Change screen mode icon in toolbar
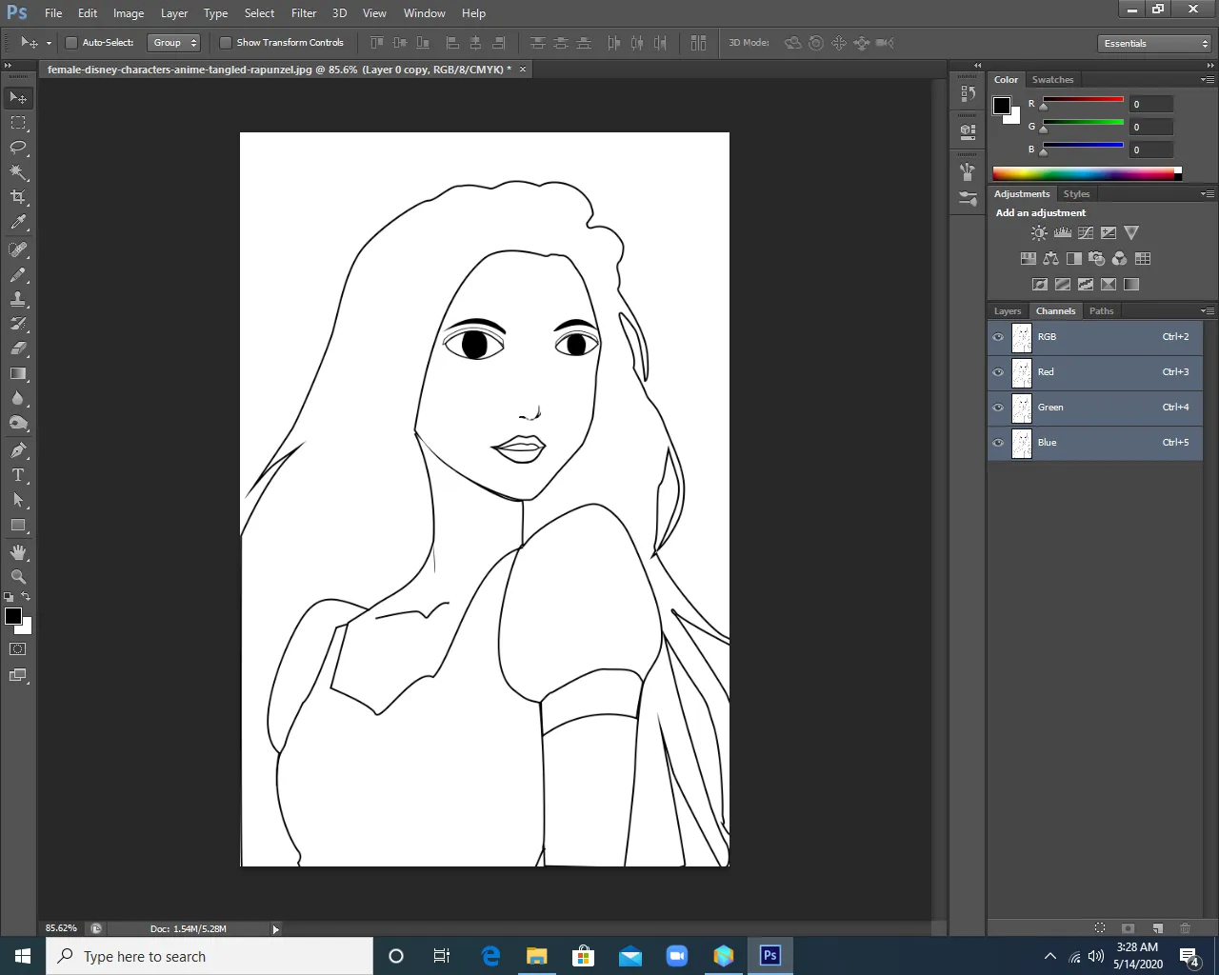This screenshot has width=1219, height=975. [x=18, y=675]
